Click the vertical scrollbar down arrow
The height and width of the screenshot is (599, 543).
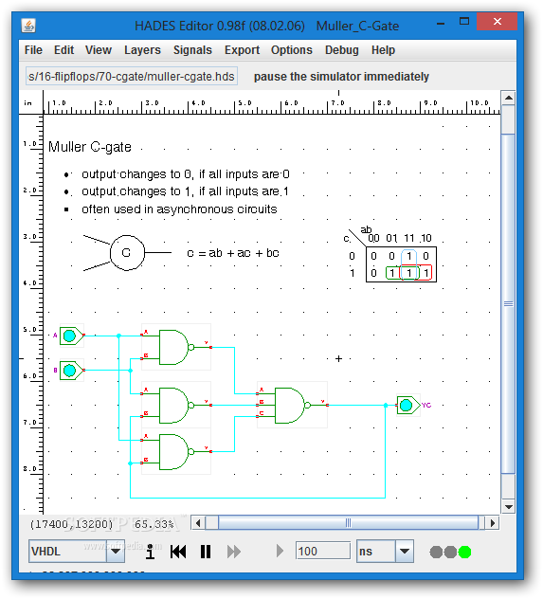click(x=508, y=507)
